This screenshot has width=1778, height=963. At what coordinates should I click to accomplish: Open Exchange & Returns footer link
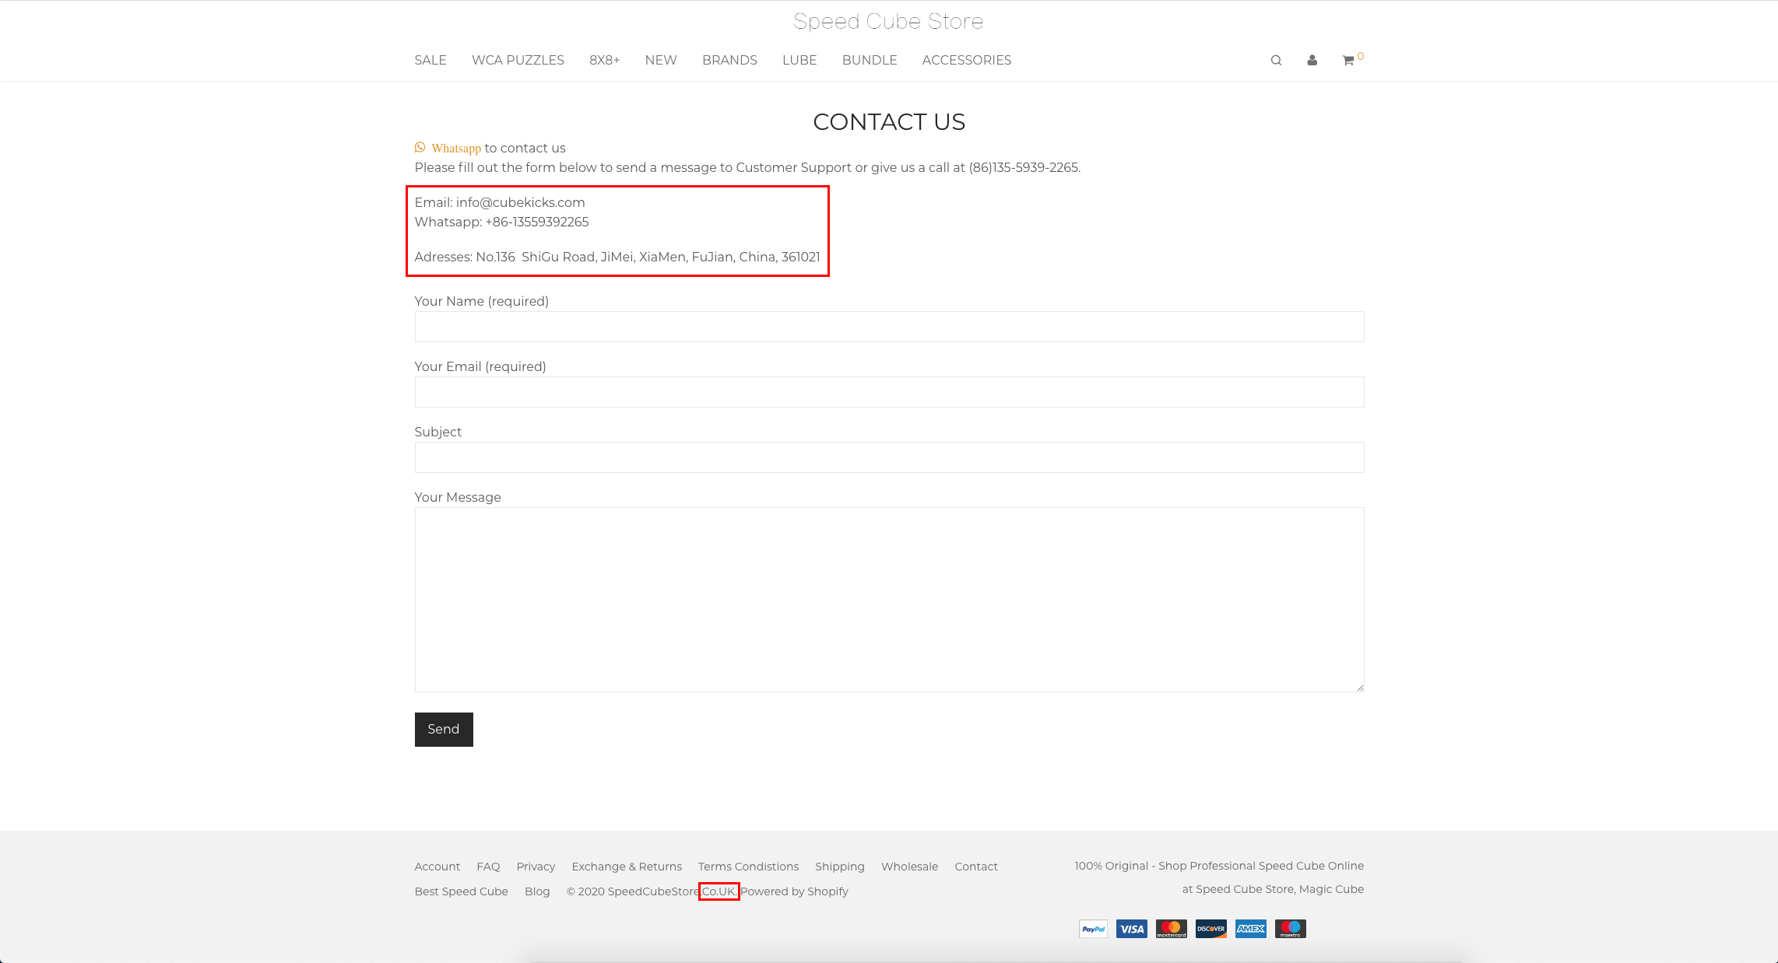pos(627,867)
